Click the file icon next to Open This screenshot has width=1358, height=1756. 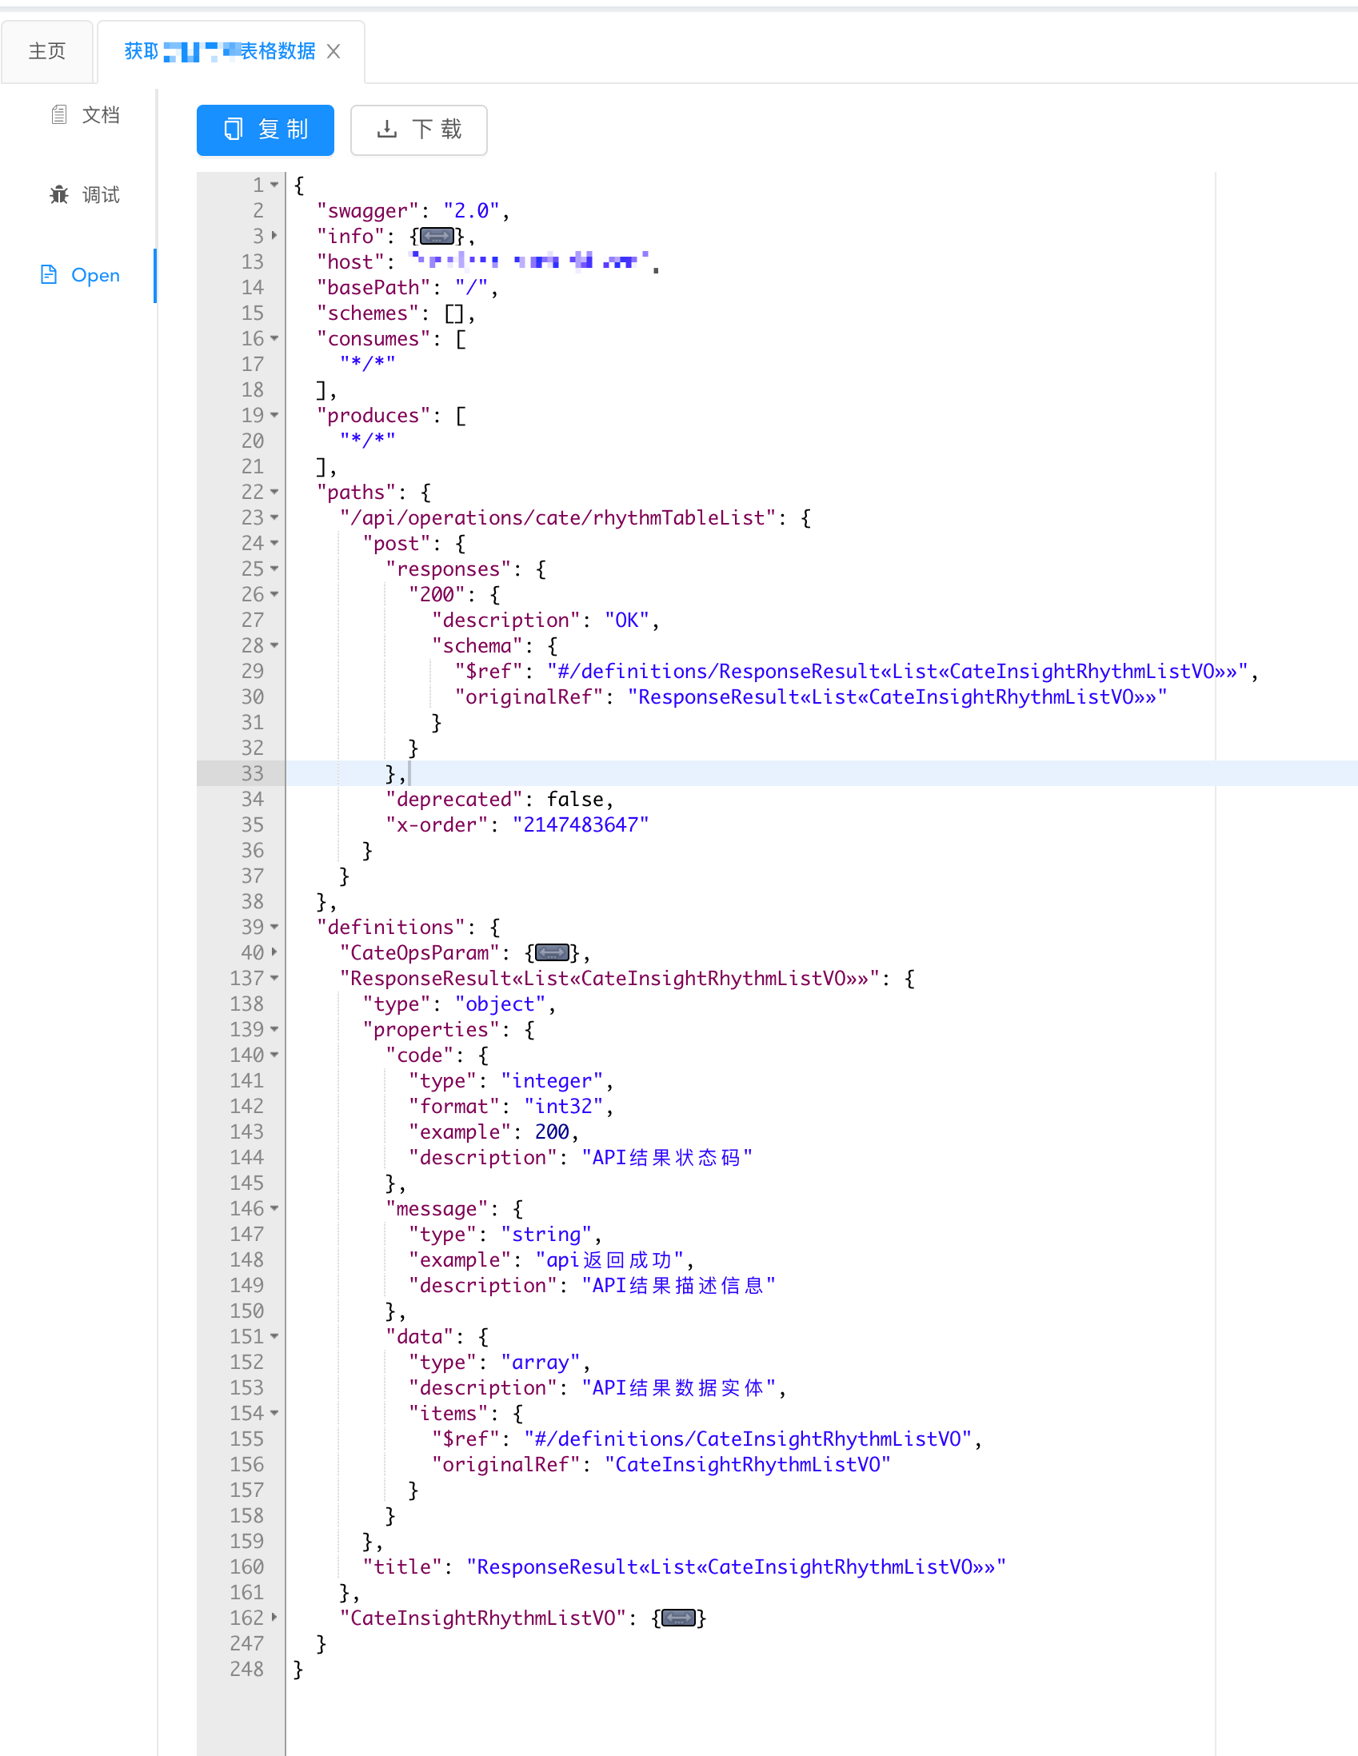[47, 274]
